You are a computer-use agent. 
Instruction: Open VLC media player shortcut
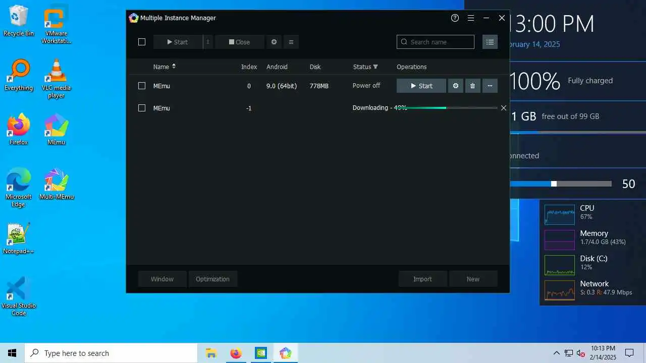click(x=56, y=79)
